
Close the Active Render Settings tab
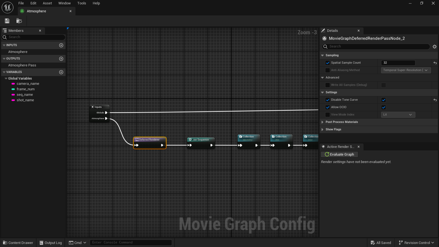[x=359, y=147]
